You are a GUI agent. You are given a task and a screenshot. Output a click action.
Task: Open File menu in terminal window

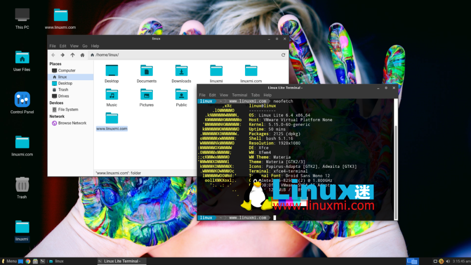point(202,95)
